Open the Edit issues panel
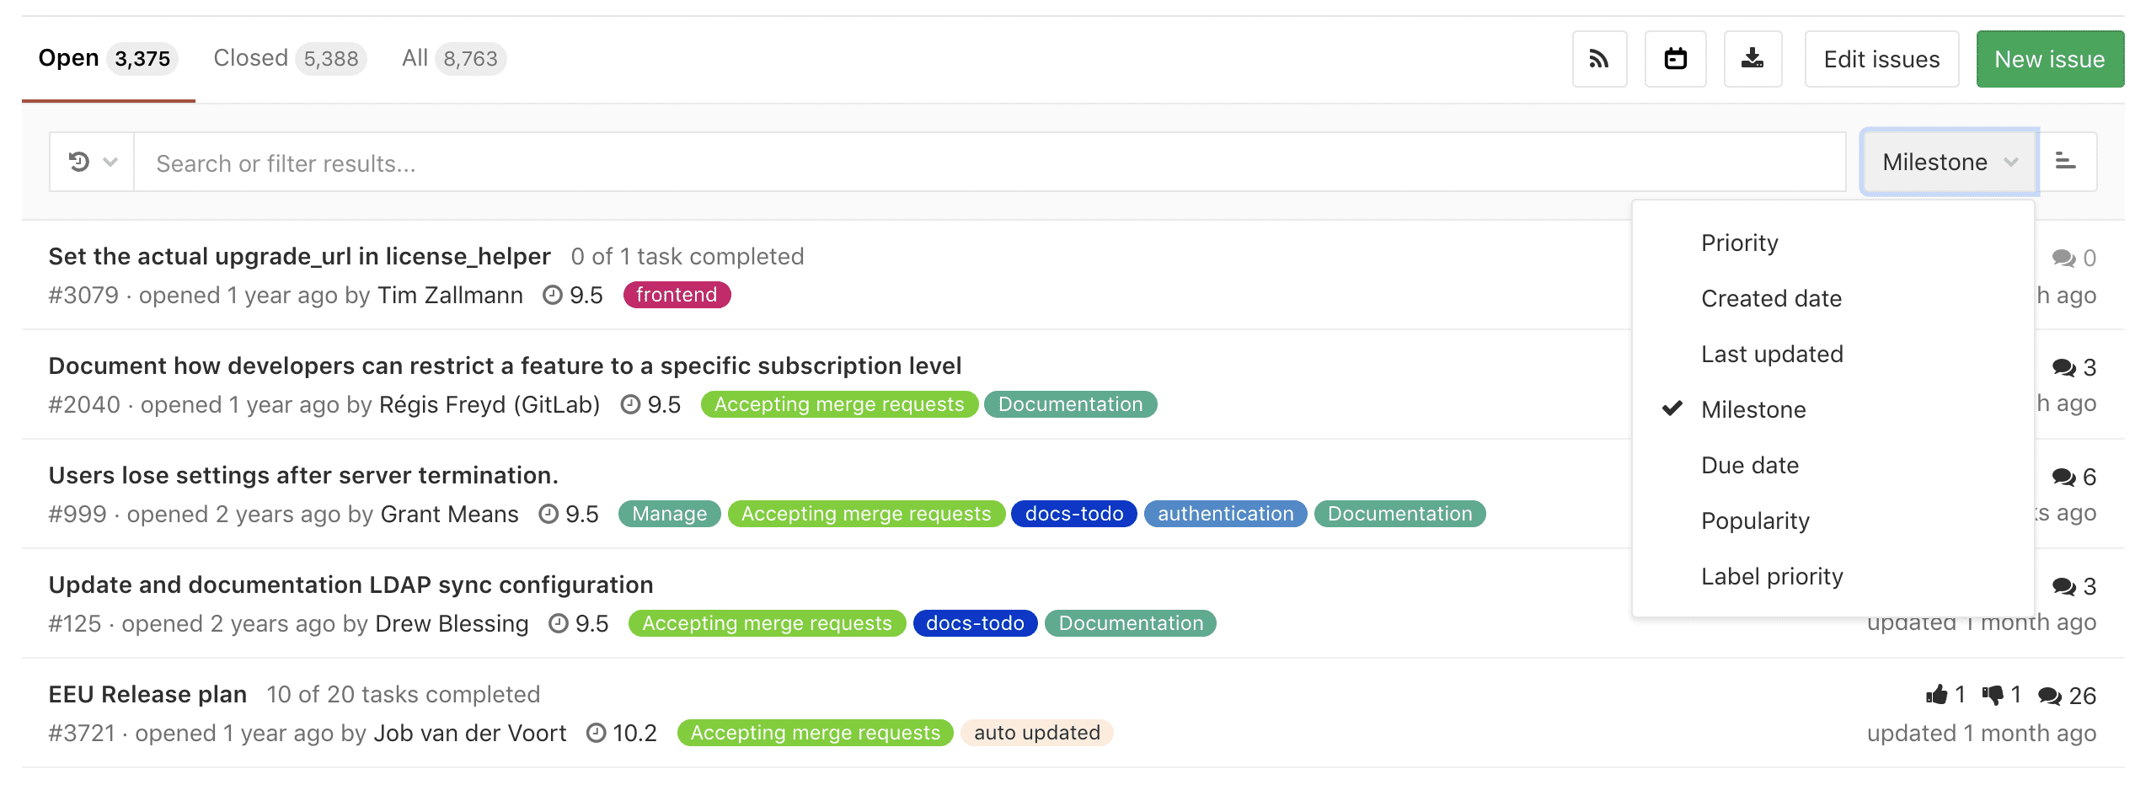The image size is (2135, 790). (1881, 59)
